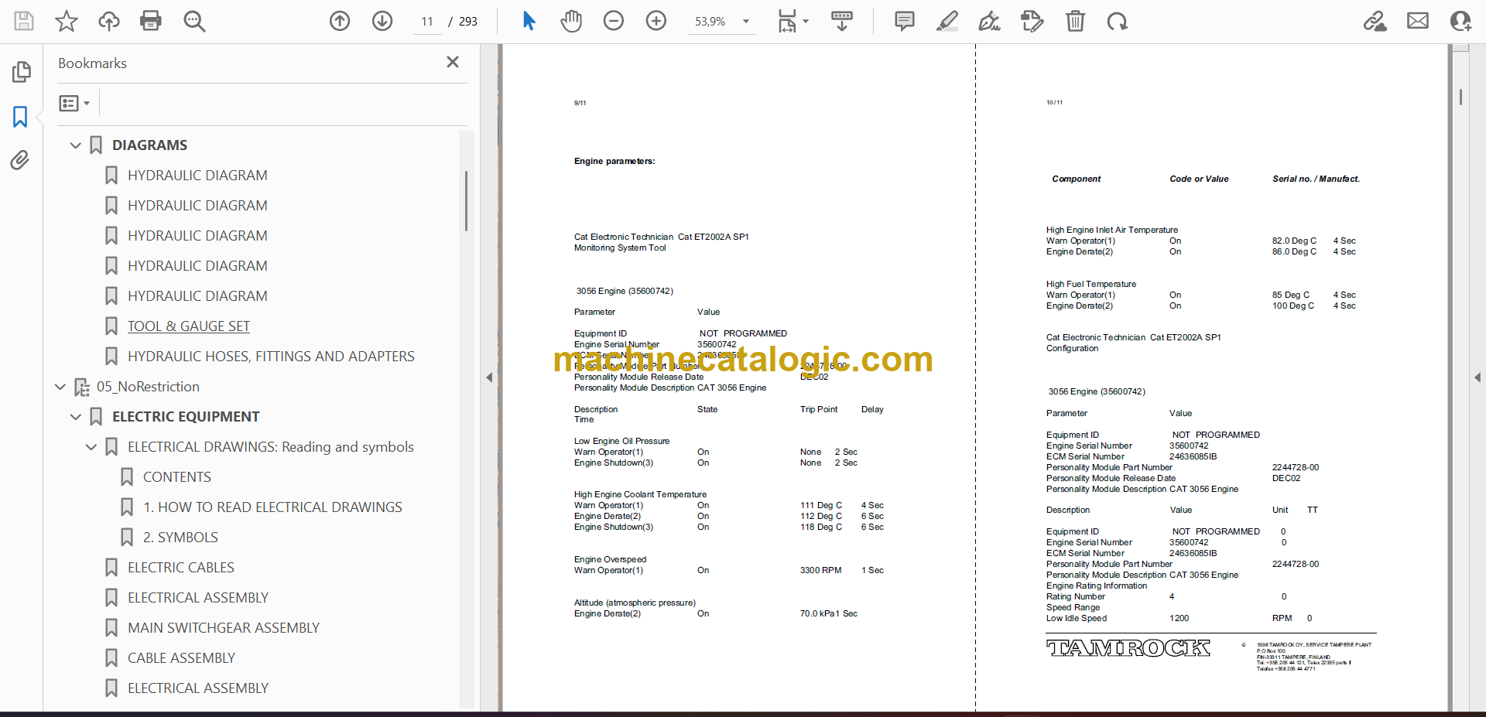Open 1. HOW TO READ ELECTRICAL DRAWINGS
Image resolution: width=1486 pixels, height=717 pixels.
272,507
